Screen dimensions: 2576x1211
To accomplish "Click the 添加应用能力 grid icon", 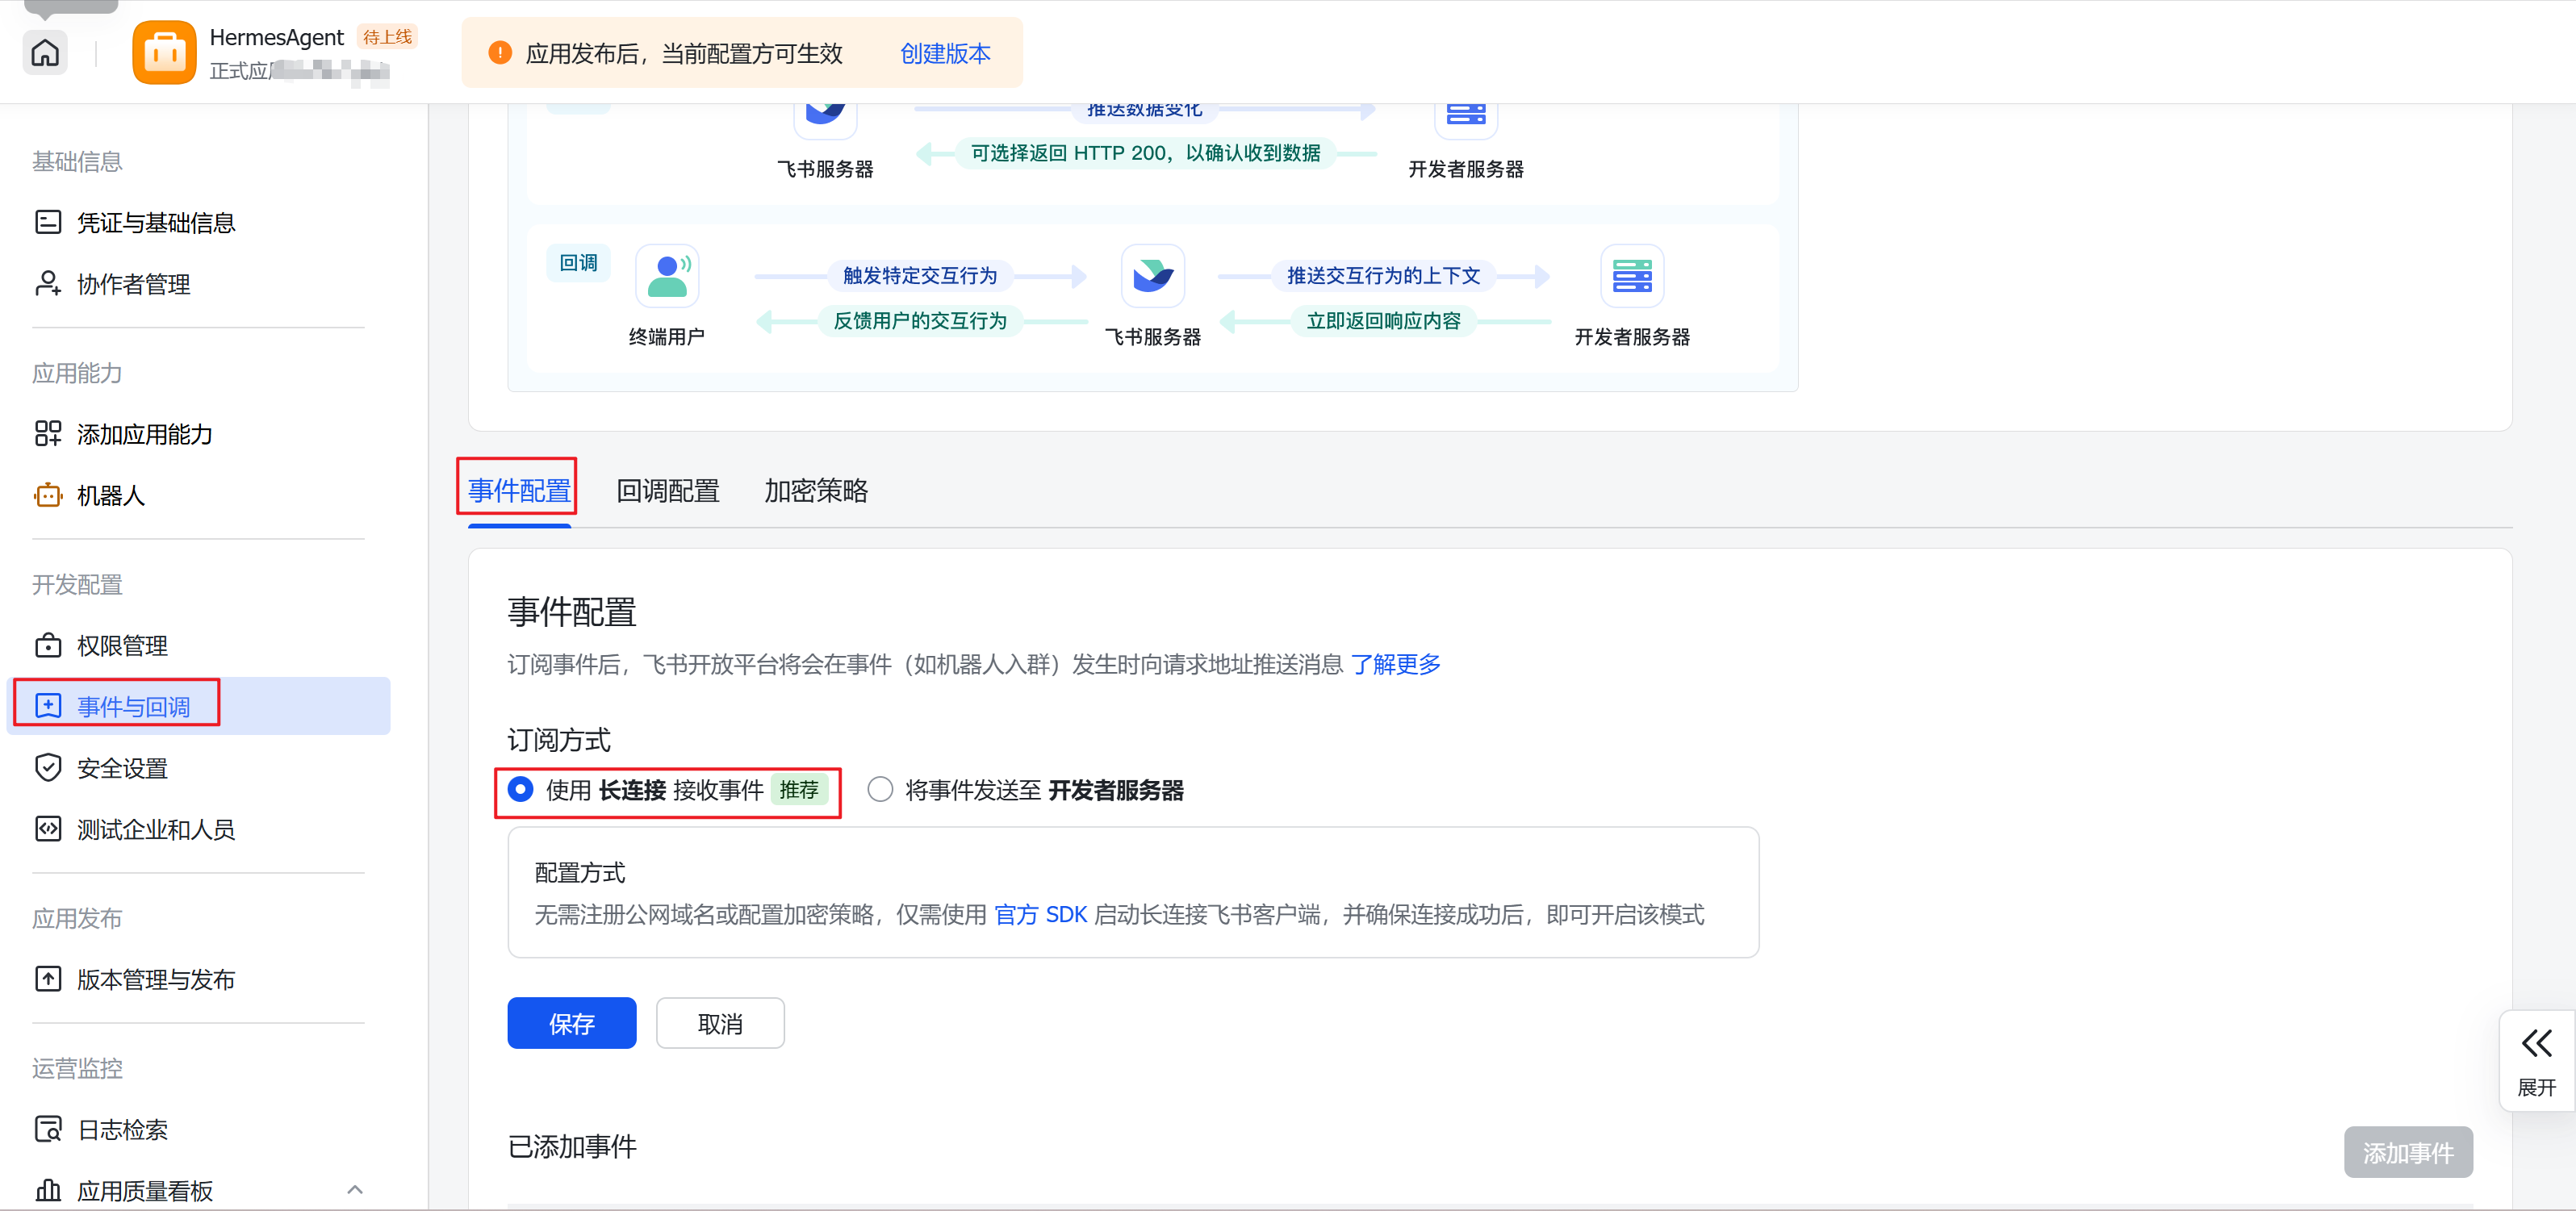I will point(48,433).
